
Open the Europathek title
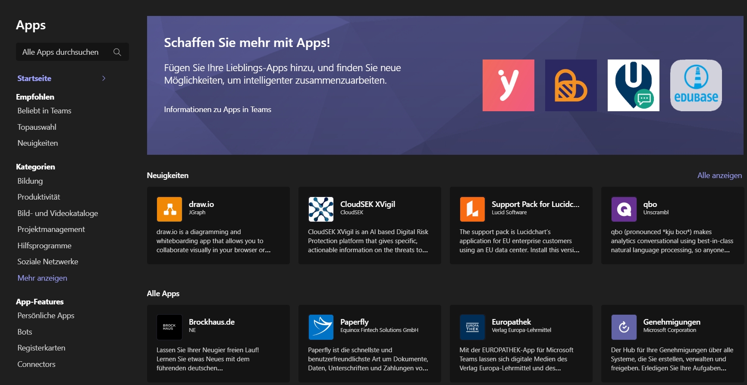pyautogui.click(x=511, y=322)
